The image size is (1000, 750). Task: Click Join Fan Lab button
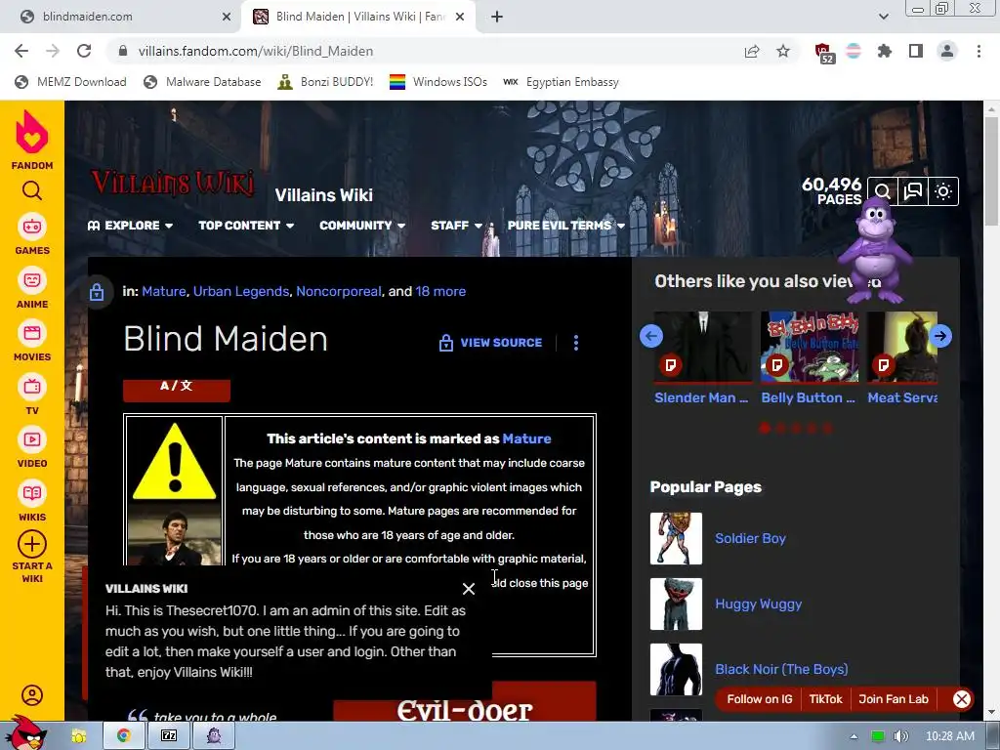pos(893,699)
